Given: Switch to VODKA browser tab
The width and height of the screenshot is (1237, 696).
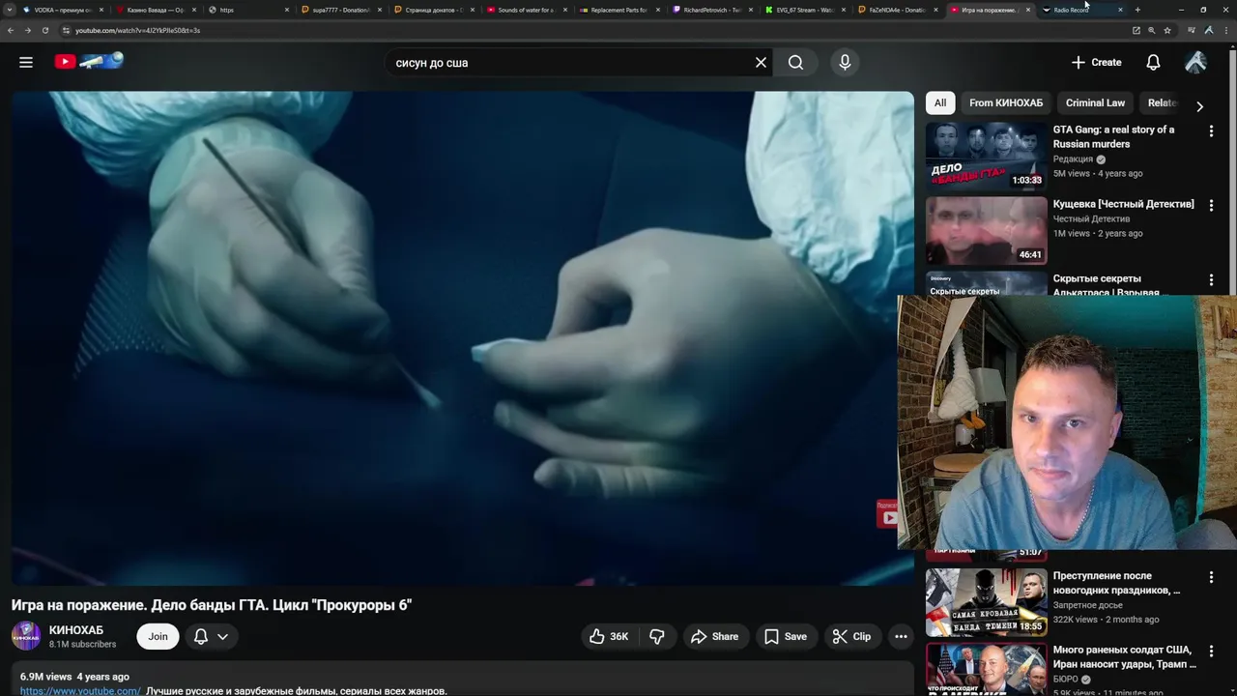Looking at the screenshot, I should click(x=64, y=10).
